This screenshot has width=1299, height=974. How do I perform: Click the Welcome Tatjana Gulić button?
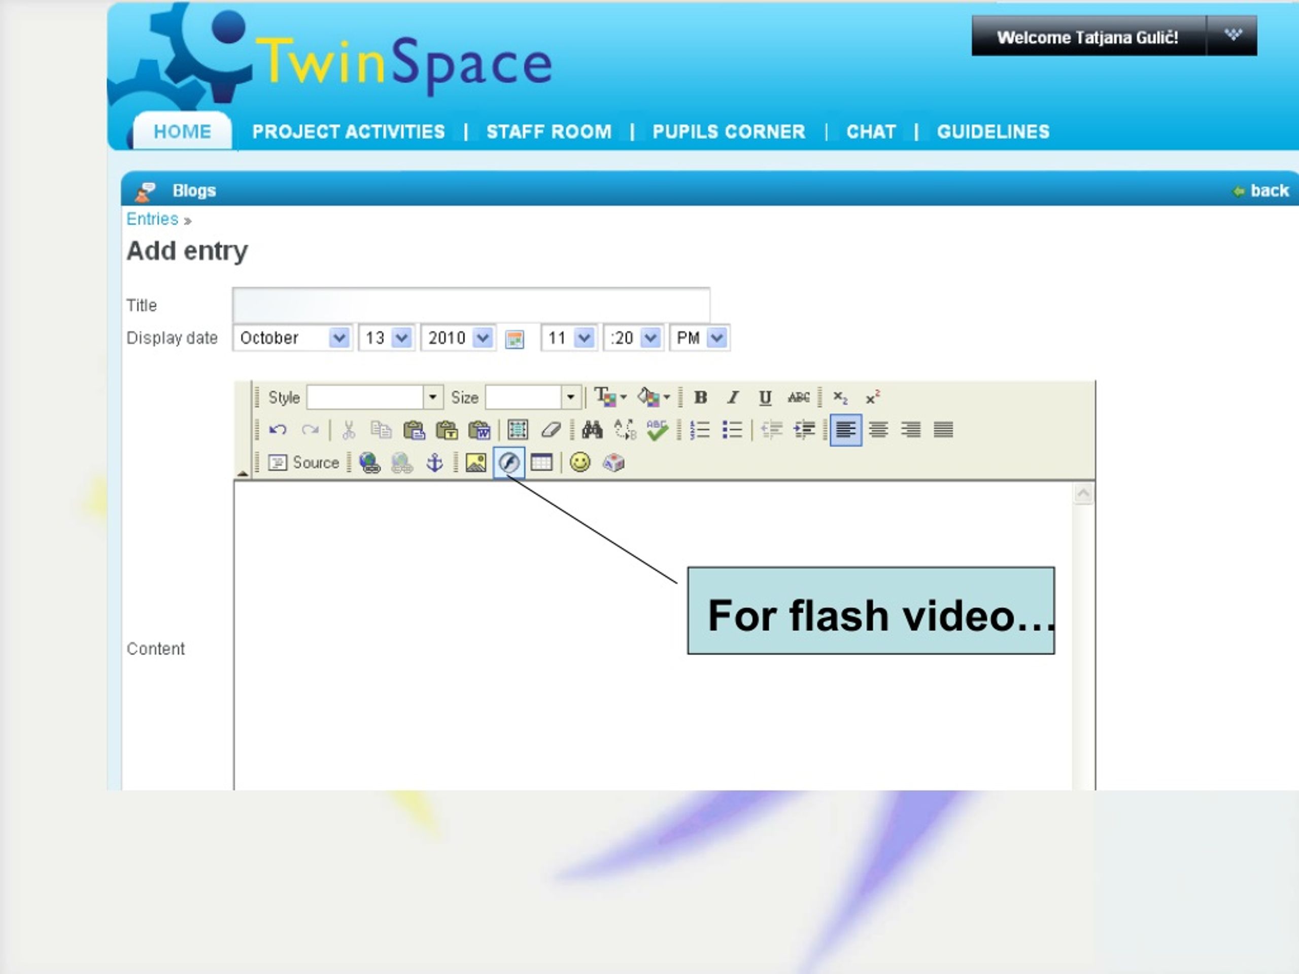1088,37
